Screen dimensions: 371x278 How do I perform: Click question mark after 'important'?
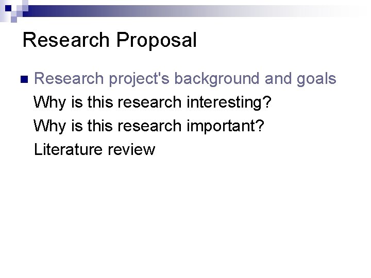260,125
